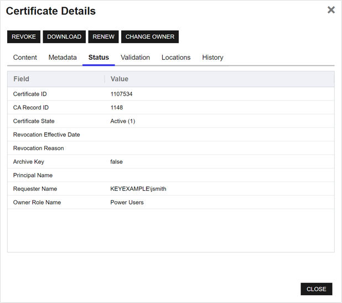Open the CHANGE OWNER action

pyautogui.click(x=150, y=37)
